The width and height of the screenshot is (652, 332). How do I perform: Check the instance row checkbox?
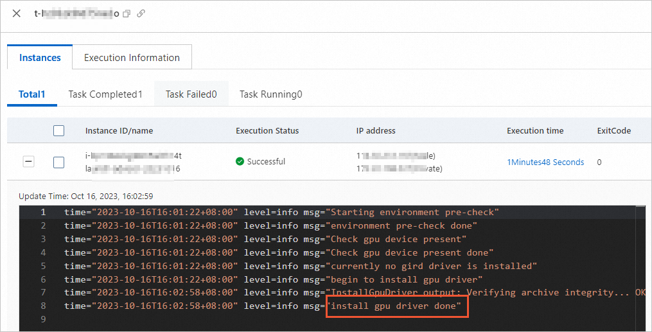[58, 162]
